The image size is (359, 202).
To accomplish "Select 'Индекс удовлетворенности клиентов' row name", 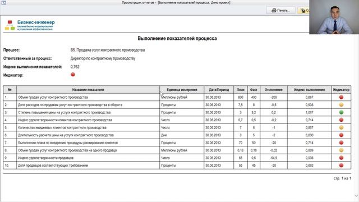I will click(x=65, y=120).
